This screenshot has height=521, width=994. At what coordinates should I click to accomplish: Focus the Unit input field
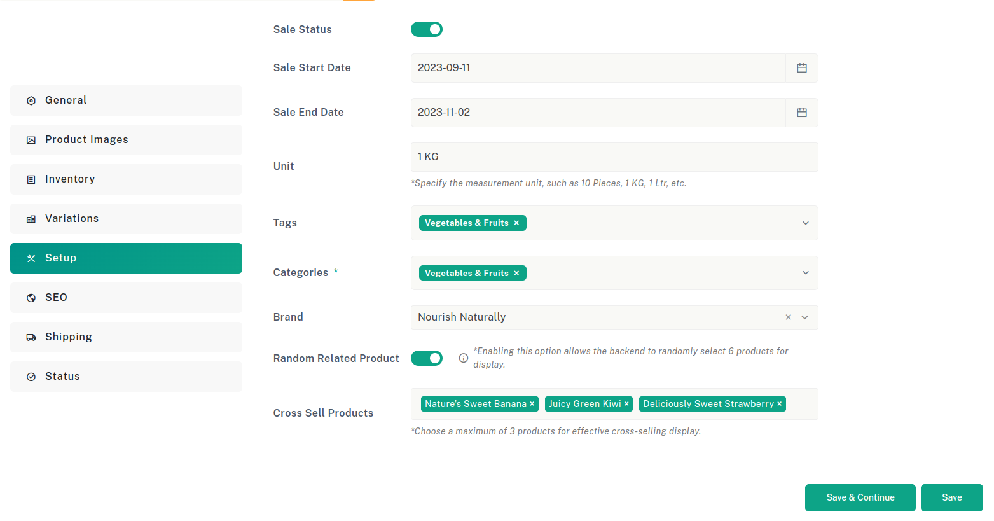click(x=614, y=157)
